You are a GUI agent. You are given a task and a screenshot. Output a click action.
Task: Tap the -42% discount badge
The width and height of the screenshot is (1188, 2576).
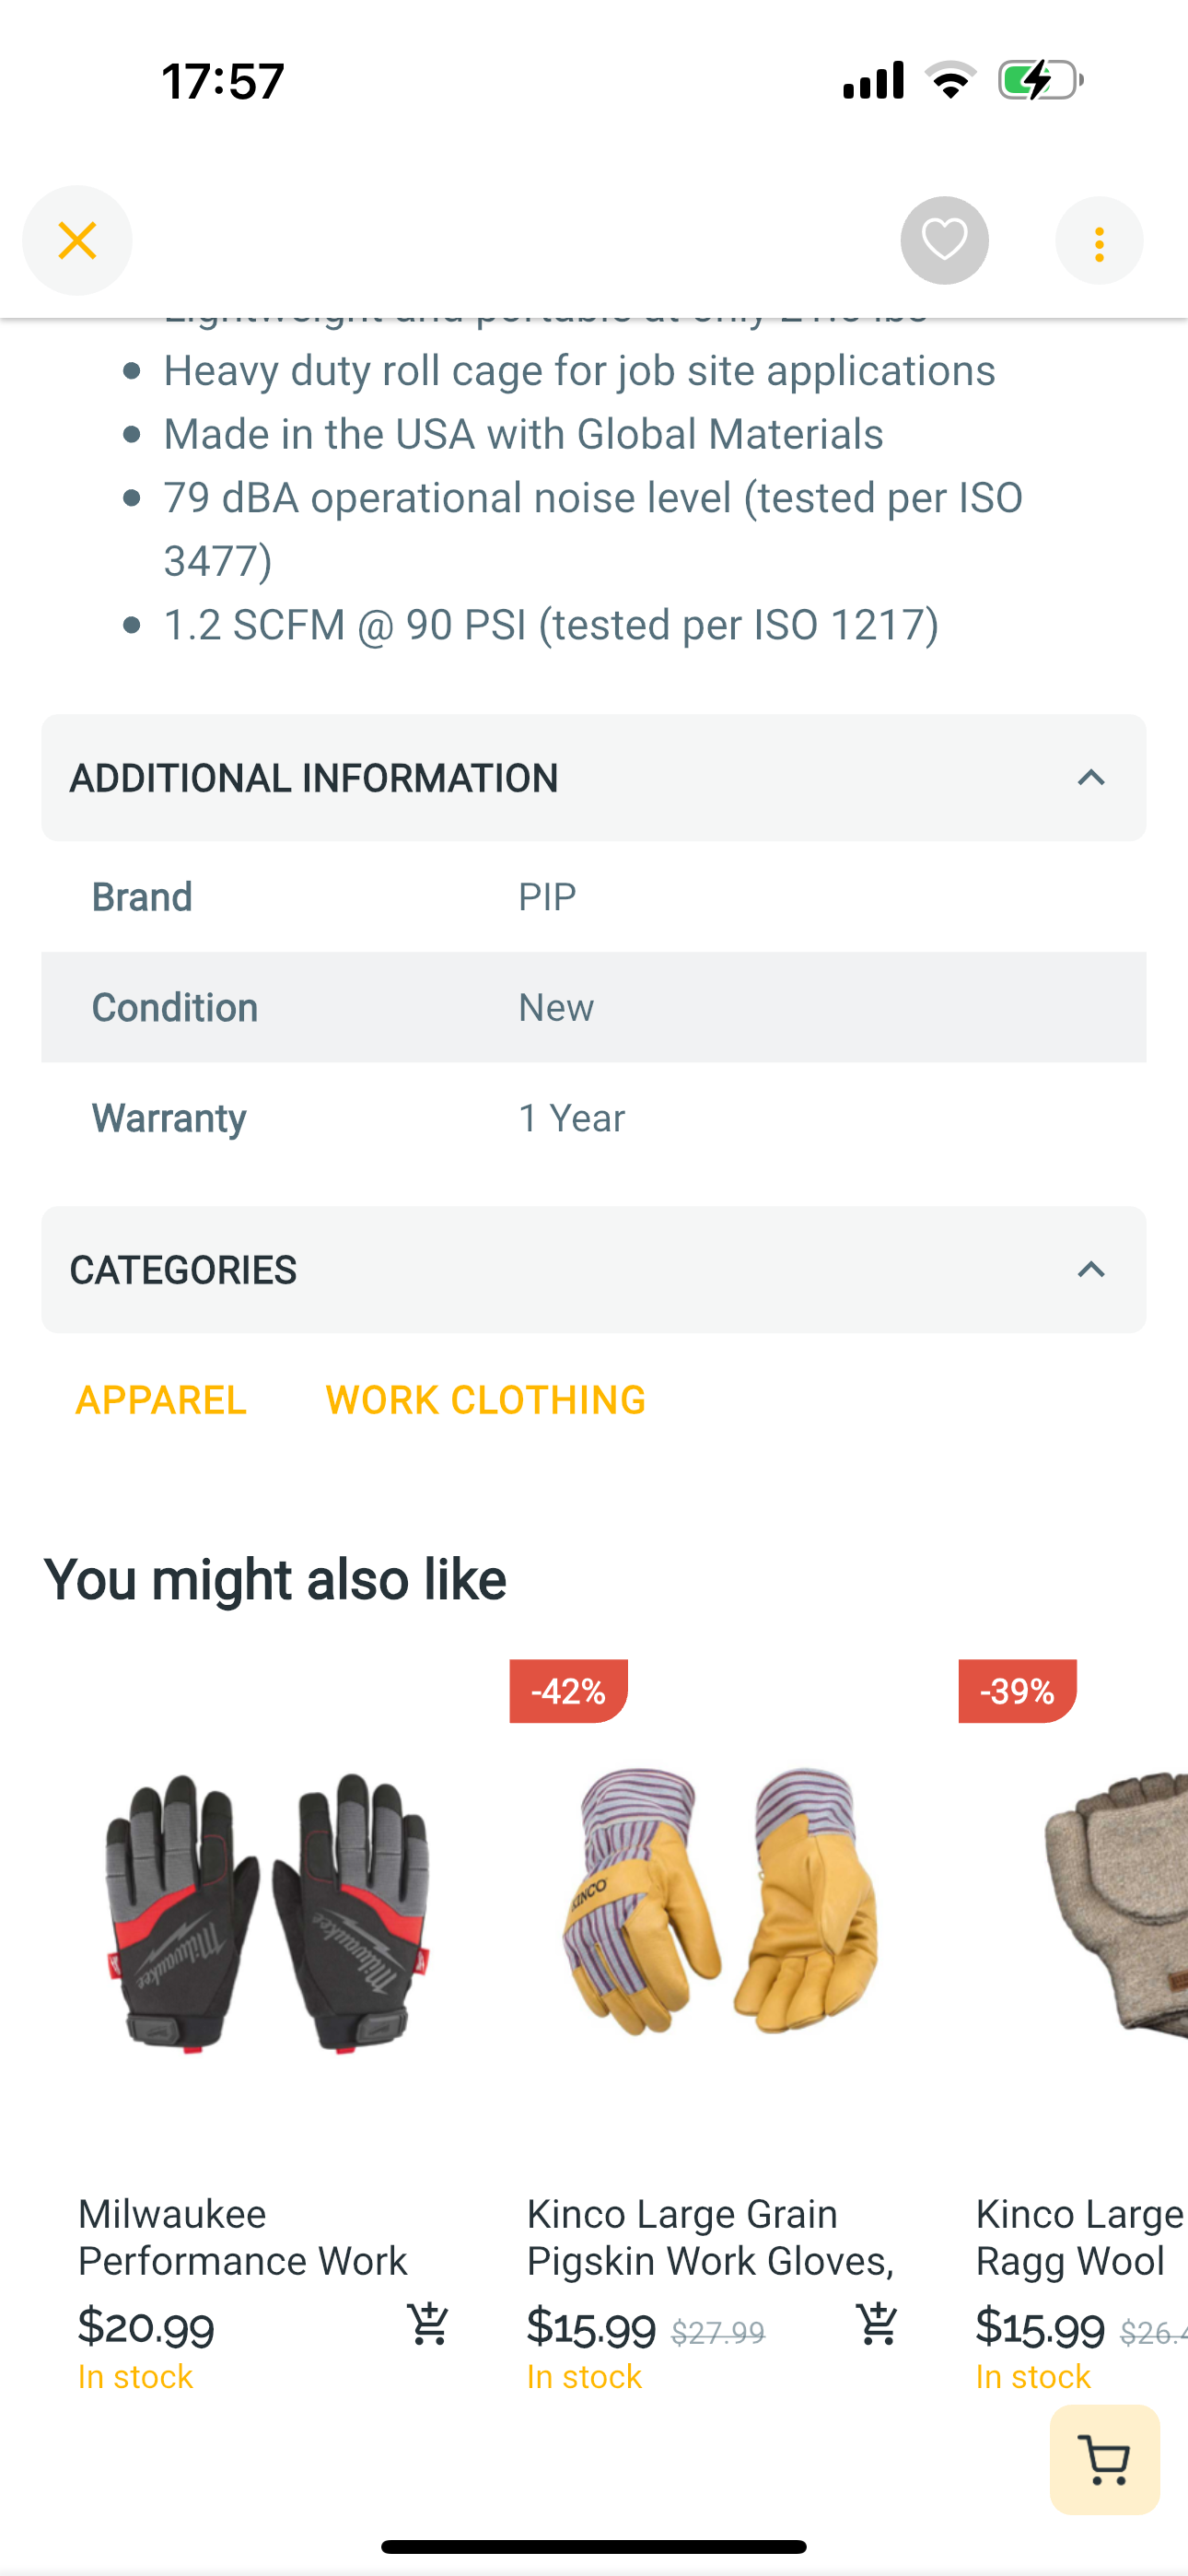[x=568, y=1691]
